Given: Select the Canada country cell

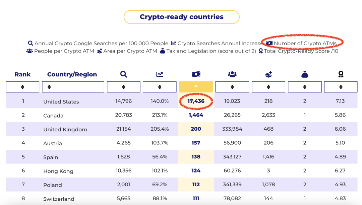Looking at the screenshot, I should point(53,116).
